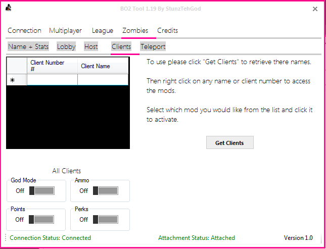Click the Client Number column header

(52, 66)
